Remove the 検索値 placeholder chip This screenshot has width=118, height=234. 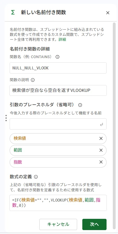point(101,138)
